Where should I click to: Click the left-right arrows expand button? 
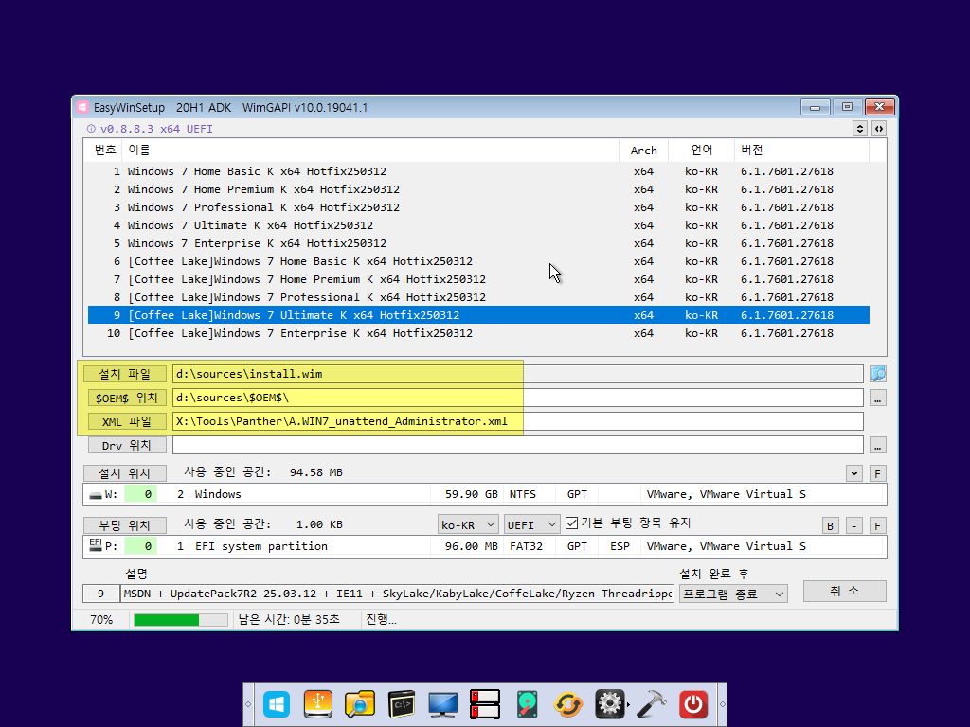coord(879,129)
